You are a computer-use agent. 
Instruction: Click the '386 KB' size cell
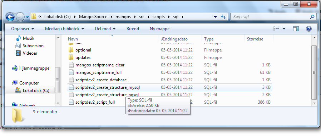click(x=264, y=102)
